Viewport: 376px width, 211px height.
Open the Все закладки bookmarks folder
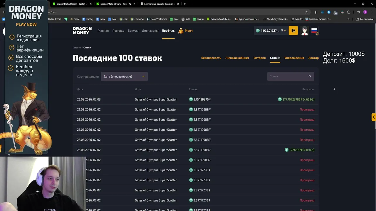tap(364, 19)
